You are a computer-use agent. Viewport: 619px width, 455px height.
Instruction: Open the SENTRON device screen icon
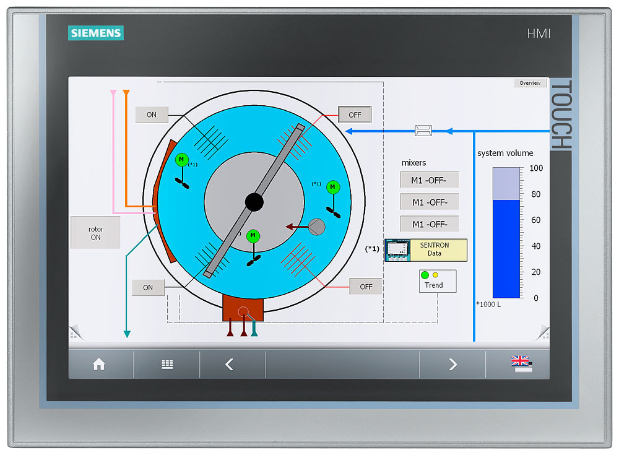click(396, 249)
